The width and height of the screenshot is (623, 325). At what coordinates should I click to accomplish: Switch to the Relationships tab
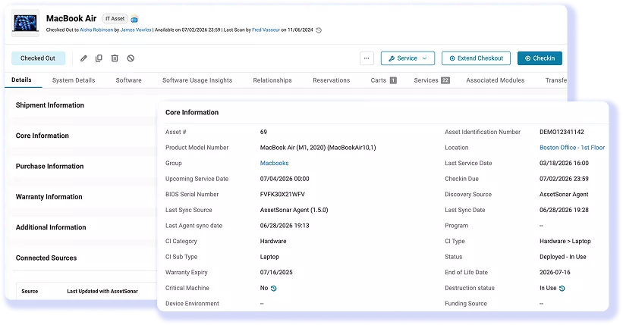(272, 80)
